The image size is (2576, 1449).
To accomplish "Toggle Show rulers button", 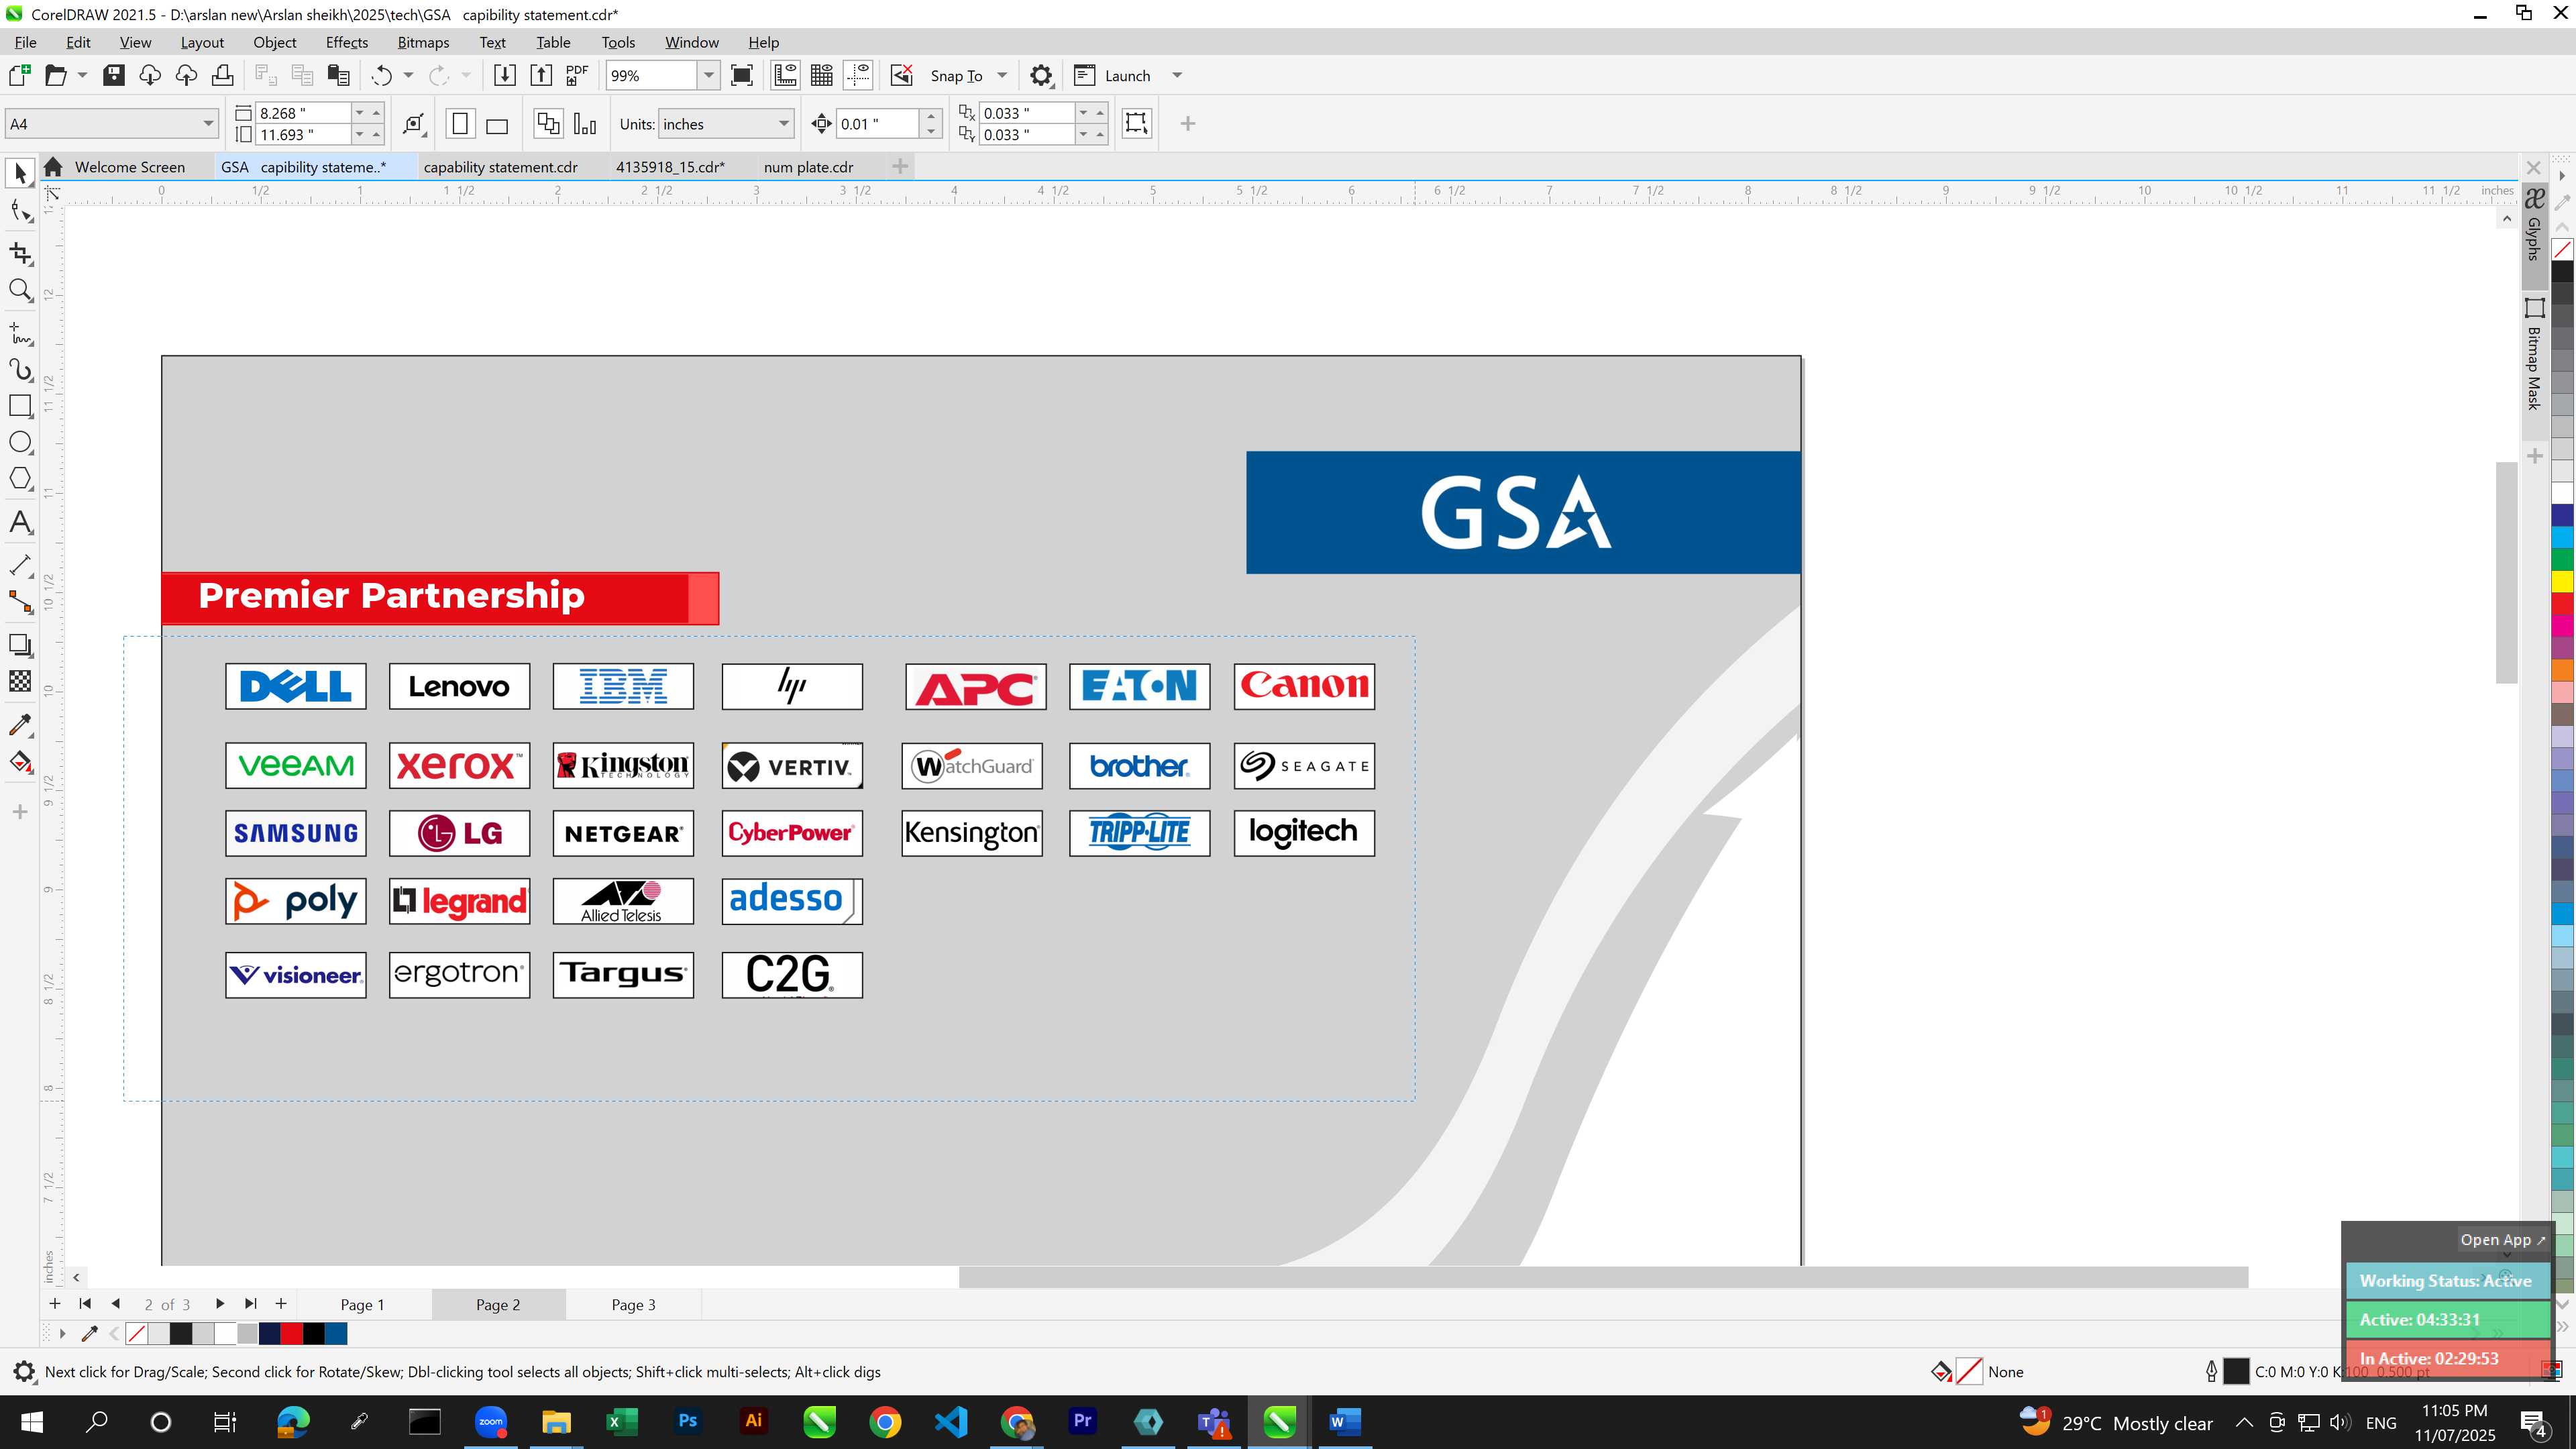I will [x=785, y=75].
